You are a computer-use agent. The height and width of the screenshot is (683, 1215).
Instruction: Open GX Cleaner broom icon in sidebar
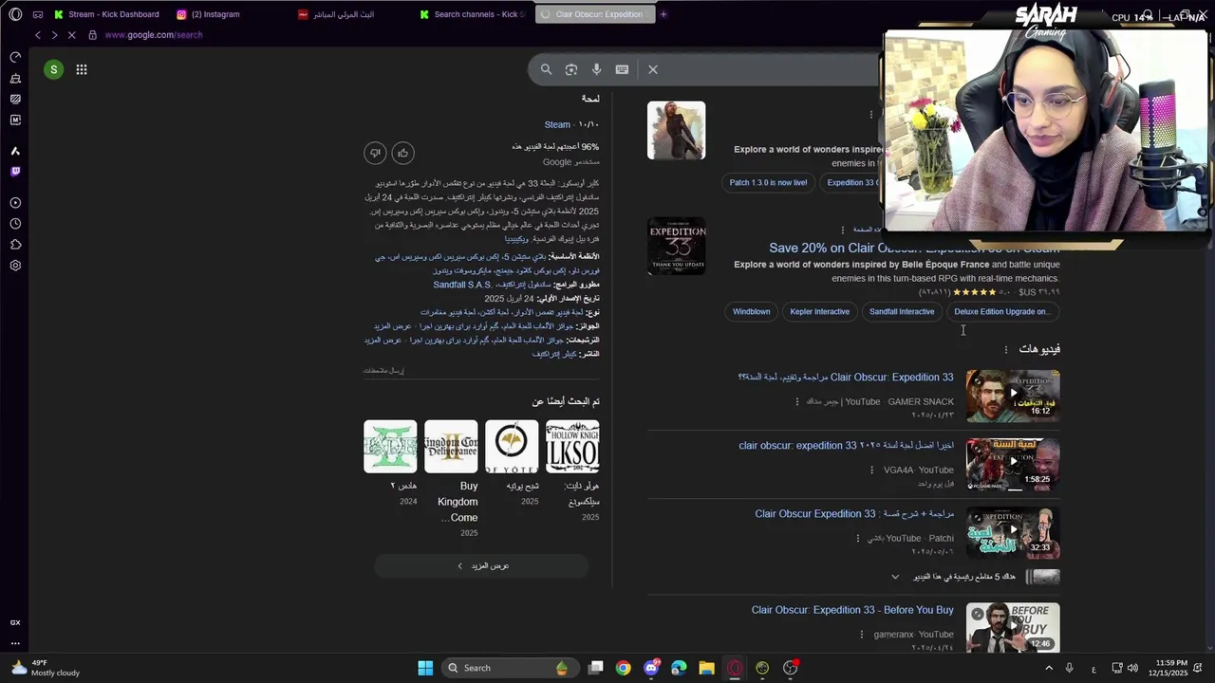[x=15, y=78]
